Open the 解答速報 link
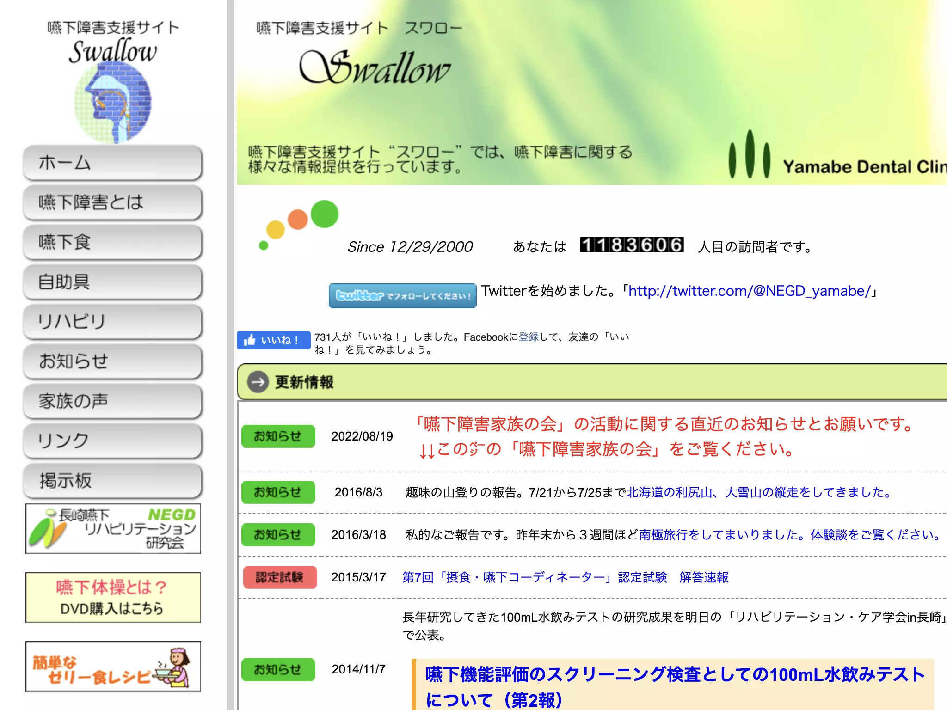 [x=704, y=577]
